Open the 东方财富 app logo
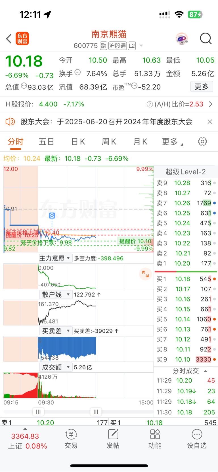Viewport: 218px width, 472px height. pyautogui.click(x=22, y=39)
